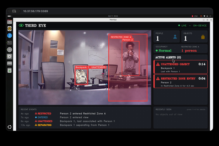The height and width of the screenshot is (146, 219).
Task: Click the '4s ago' timestamp
Action: (x=25, y=114)
